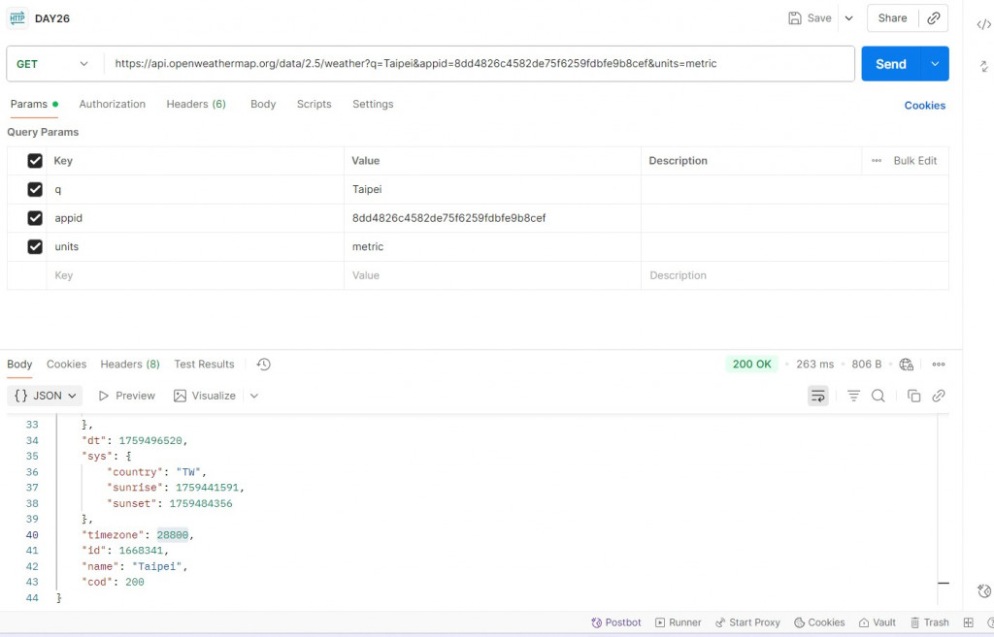Click Bulk Edit in params table
The width and height of the screenshot is (994, 637).
914,161
